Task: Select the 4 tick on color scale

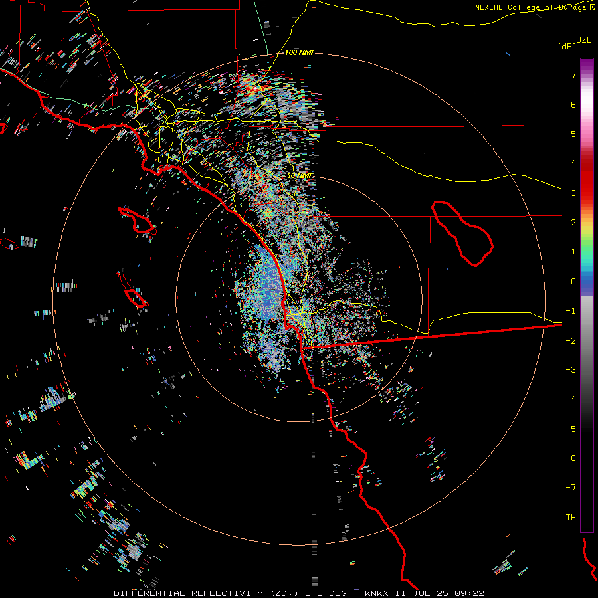Action: coord(573,163)
